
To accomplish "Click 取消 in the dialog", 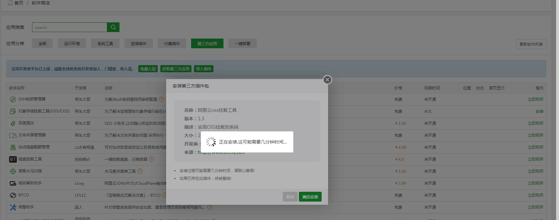I will [x=290, y=197].
